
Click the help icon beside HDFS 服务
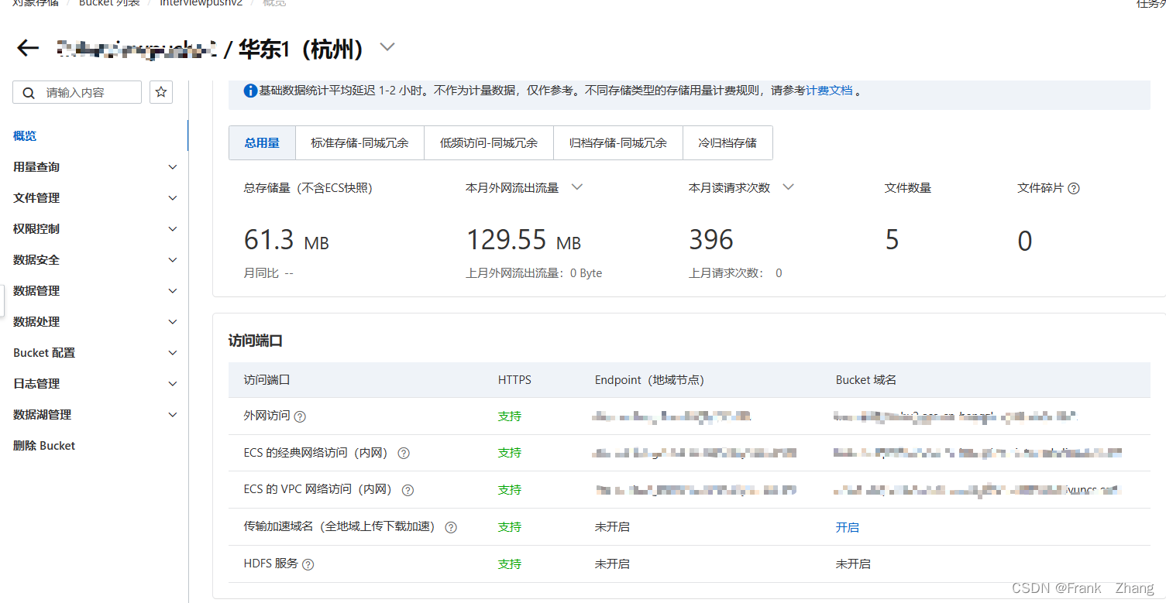click(308, 564)
